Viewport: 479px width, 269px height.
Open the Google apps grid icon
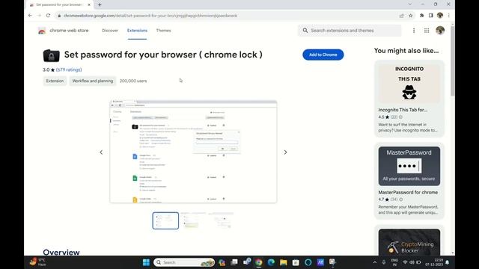tap(427, 31)
